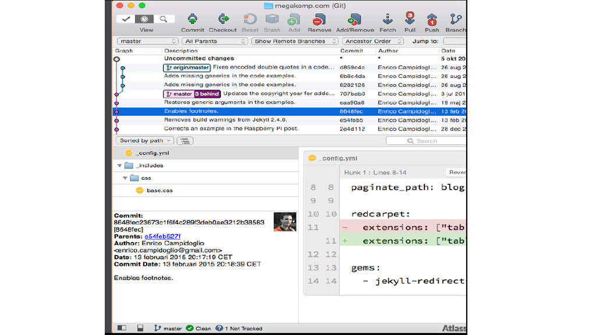This screenshot has width=596, height=335.
Task: Collapse the _includes folder triangle
Action: [119, 166]
